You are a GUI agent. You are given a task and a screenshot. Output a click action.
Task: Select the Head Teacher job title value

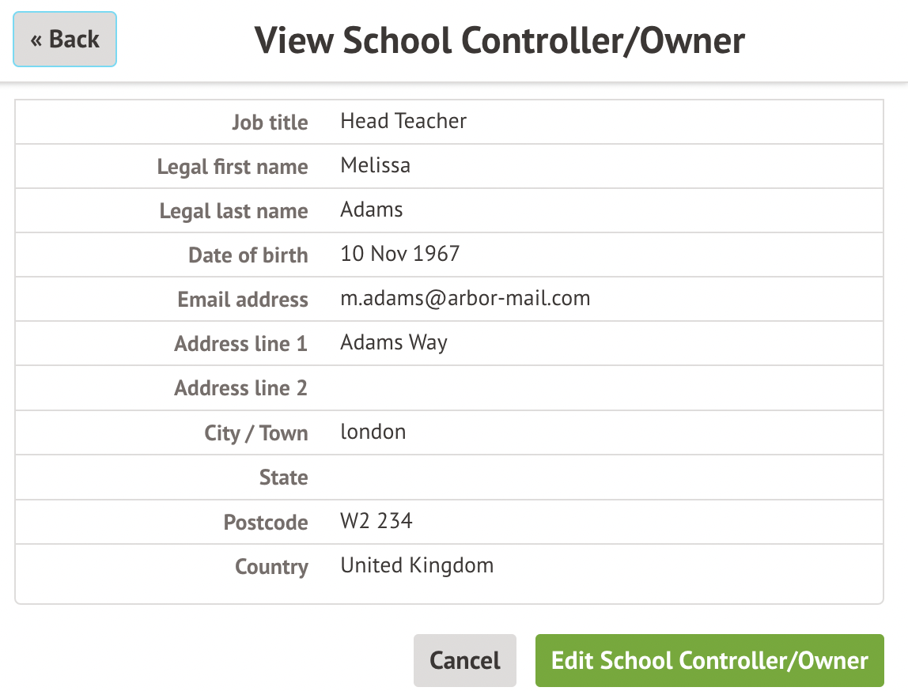click(x=403, y=121)
